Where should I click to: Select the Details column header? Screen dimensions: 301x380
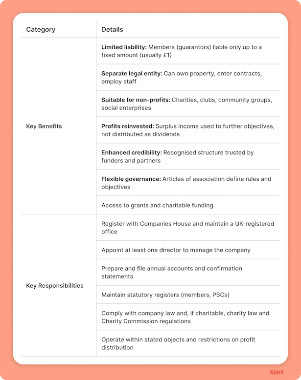click(x=112, y=30)
